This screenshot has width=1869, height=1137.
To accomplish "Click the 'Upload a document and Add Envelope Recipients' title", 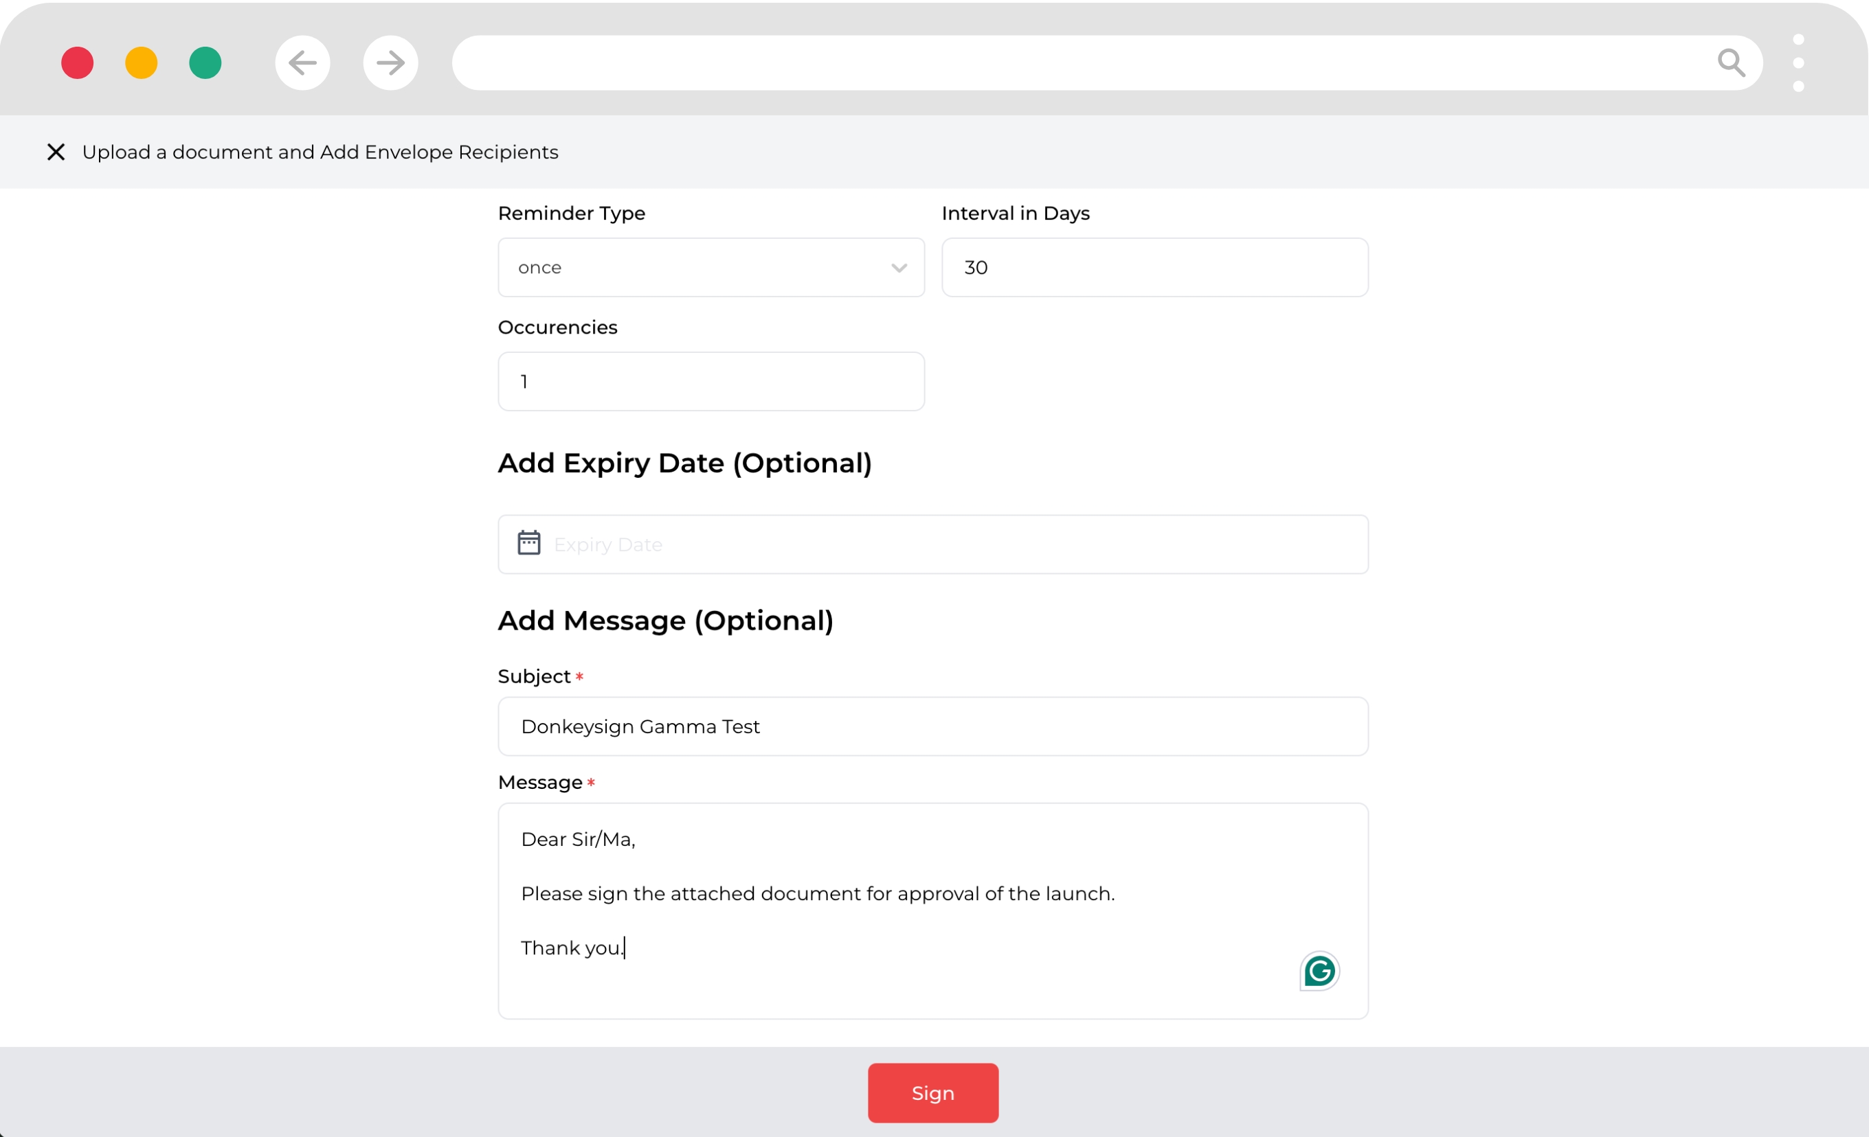I will 320,152.
